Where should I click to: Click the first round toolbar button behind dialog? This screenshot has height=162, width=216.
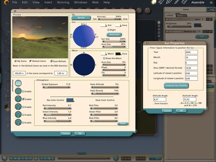tap(139, 10)
